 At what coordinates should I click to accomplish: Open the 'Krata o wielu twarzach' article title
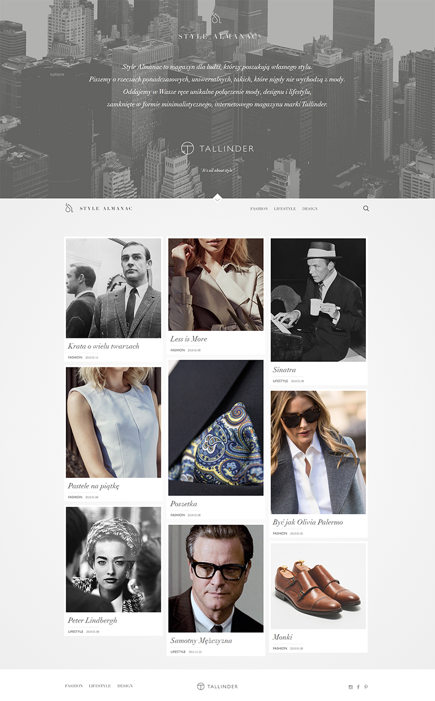[103, 346]
